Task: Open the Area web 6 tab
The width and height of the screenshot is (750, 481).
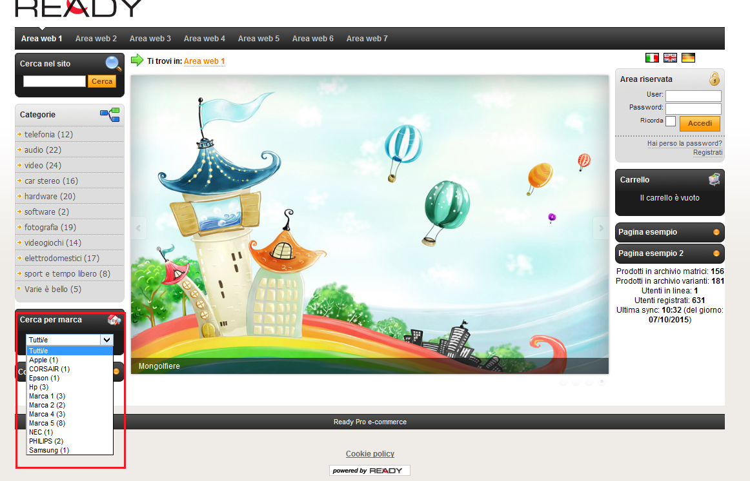Action: click(313, 39)
